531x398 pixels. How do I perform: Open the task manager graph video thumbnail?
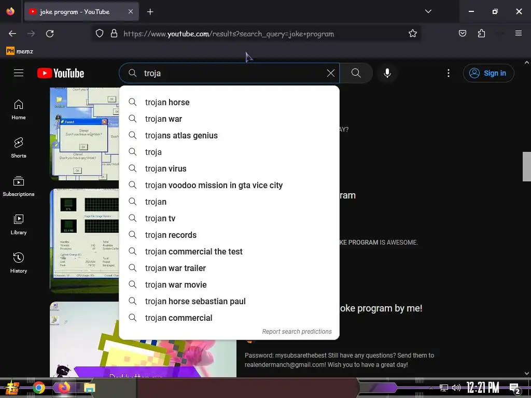tap(85, 240)
